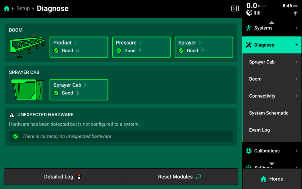The image size is (302, 189).
Task: Expand the Connectivity submenu arrow
Action: coord(297,96)
